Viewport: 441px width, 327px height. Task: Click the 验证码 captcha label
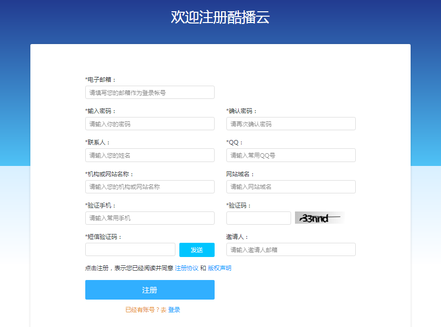pyautogui.click(x=239, y=206)
